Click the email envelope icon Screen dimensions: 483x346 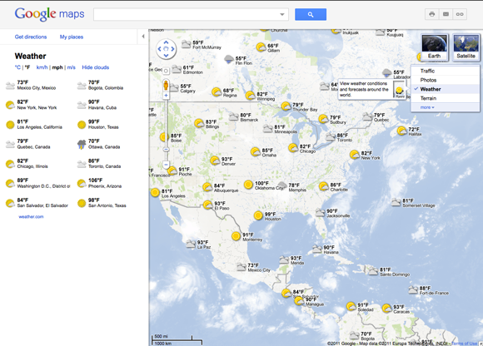pos(446,14)
